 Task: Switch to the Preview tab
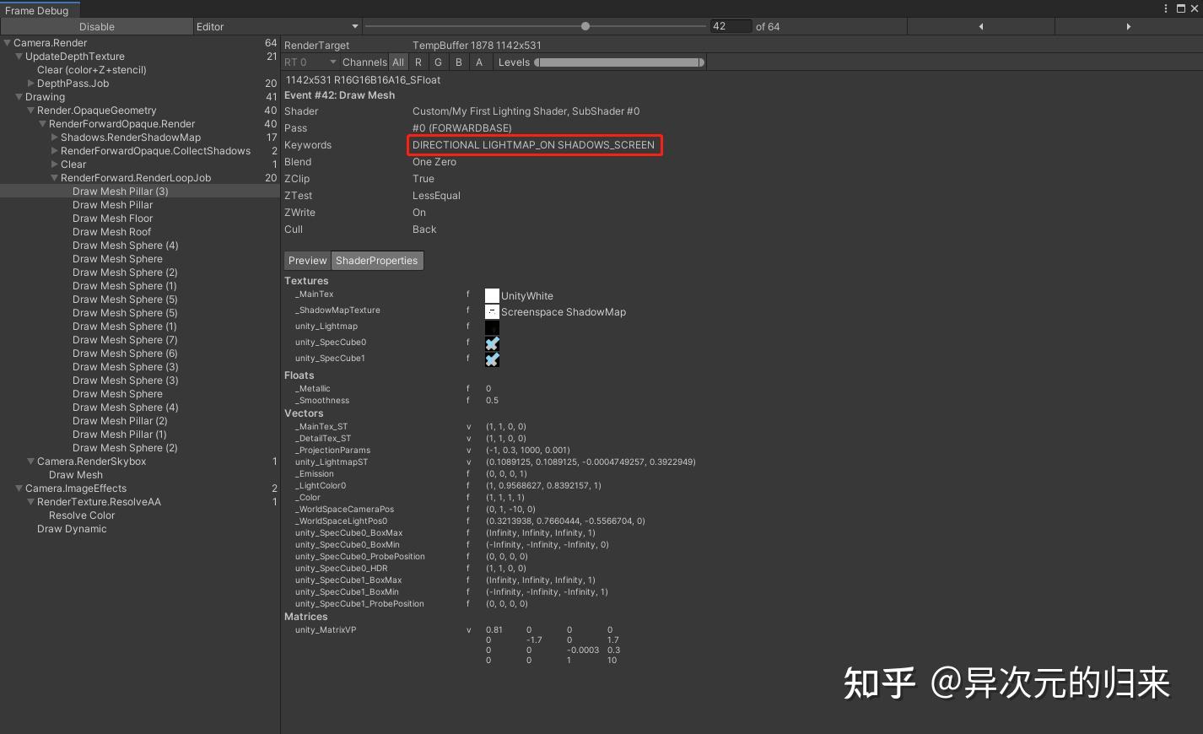(x=307, y=260)
